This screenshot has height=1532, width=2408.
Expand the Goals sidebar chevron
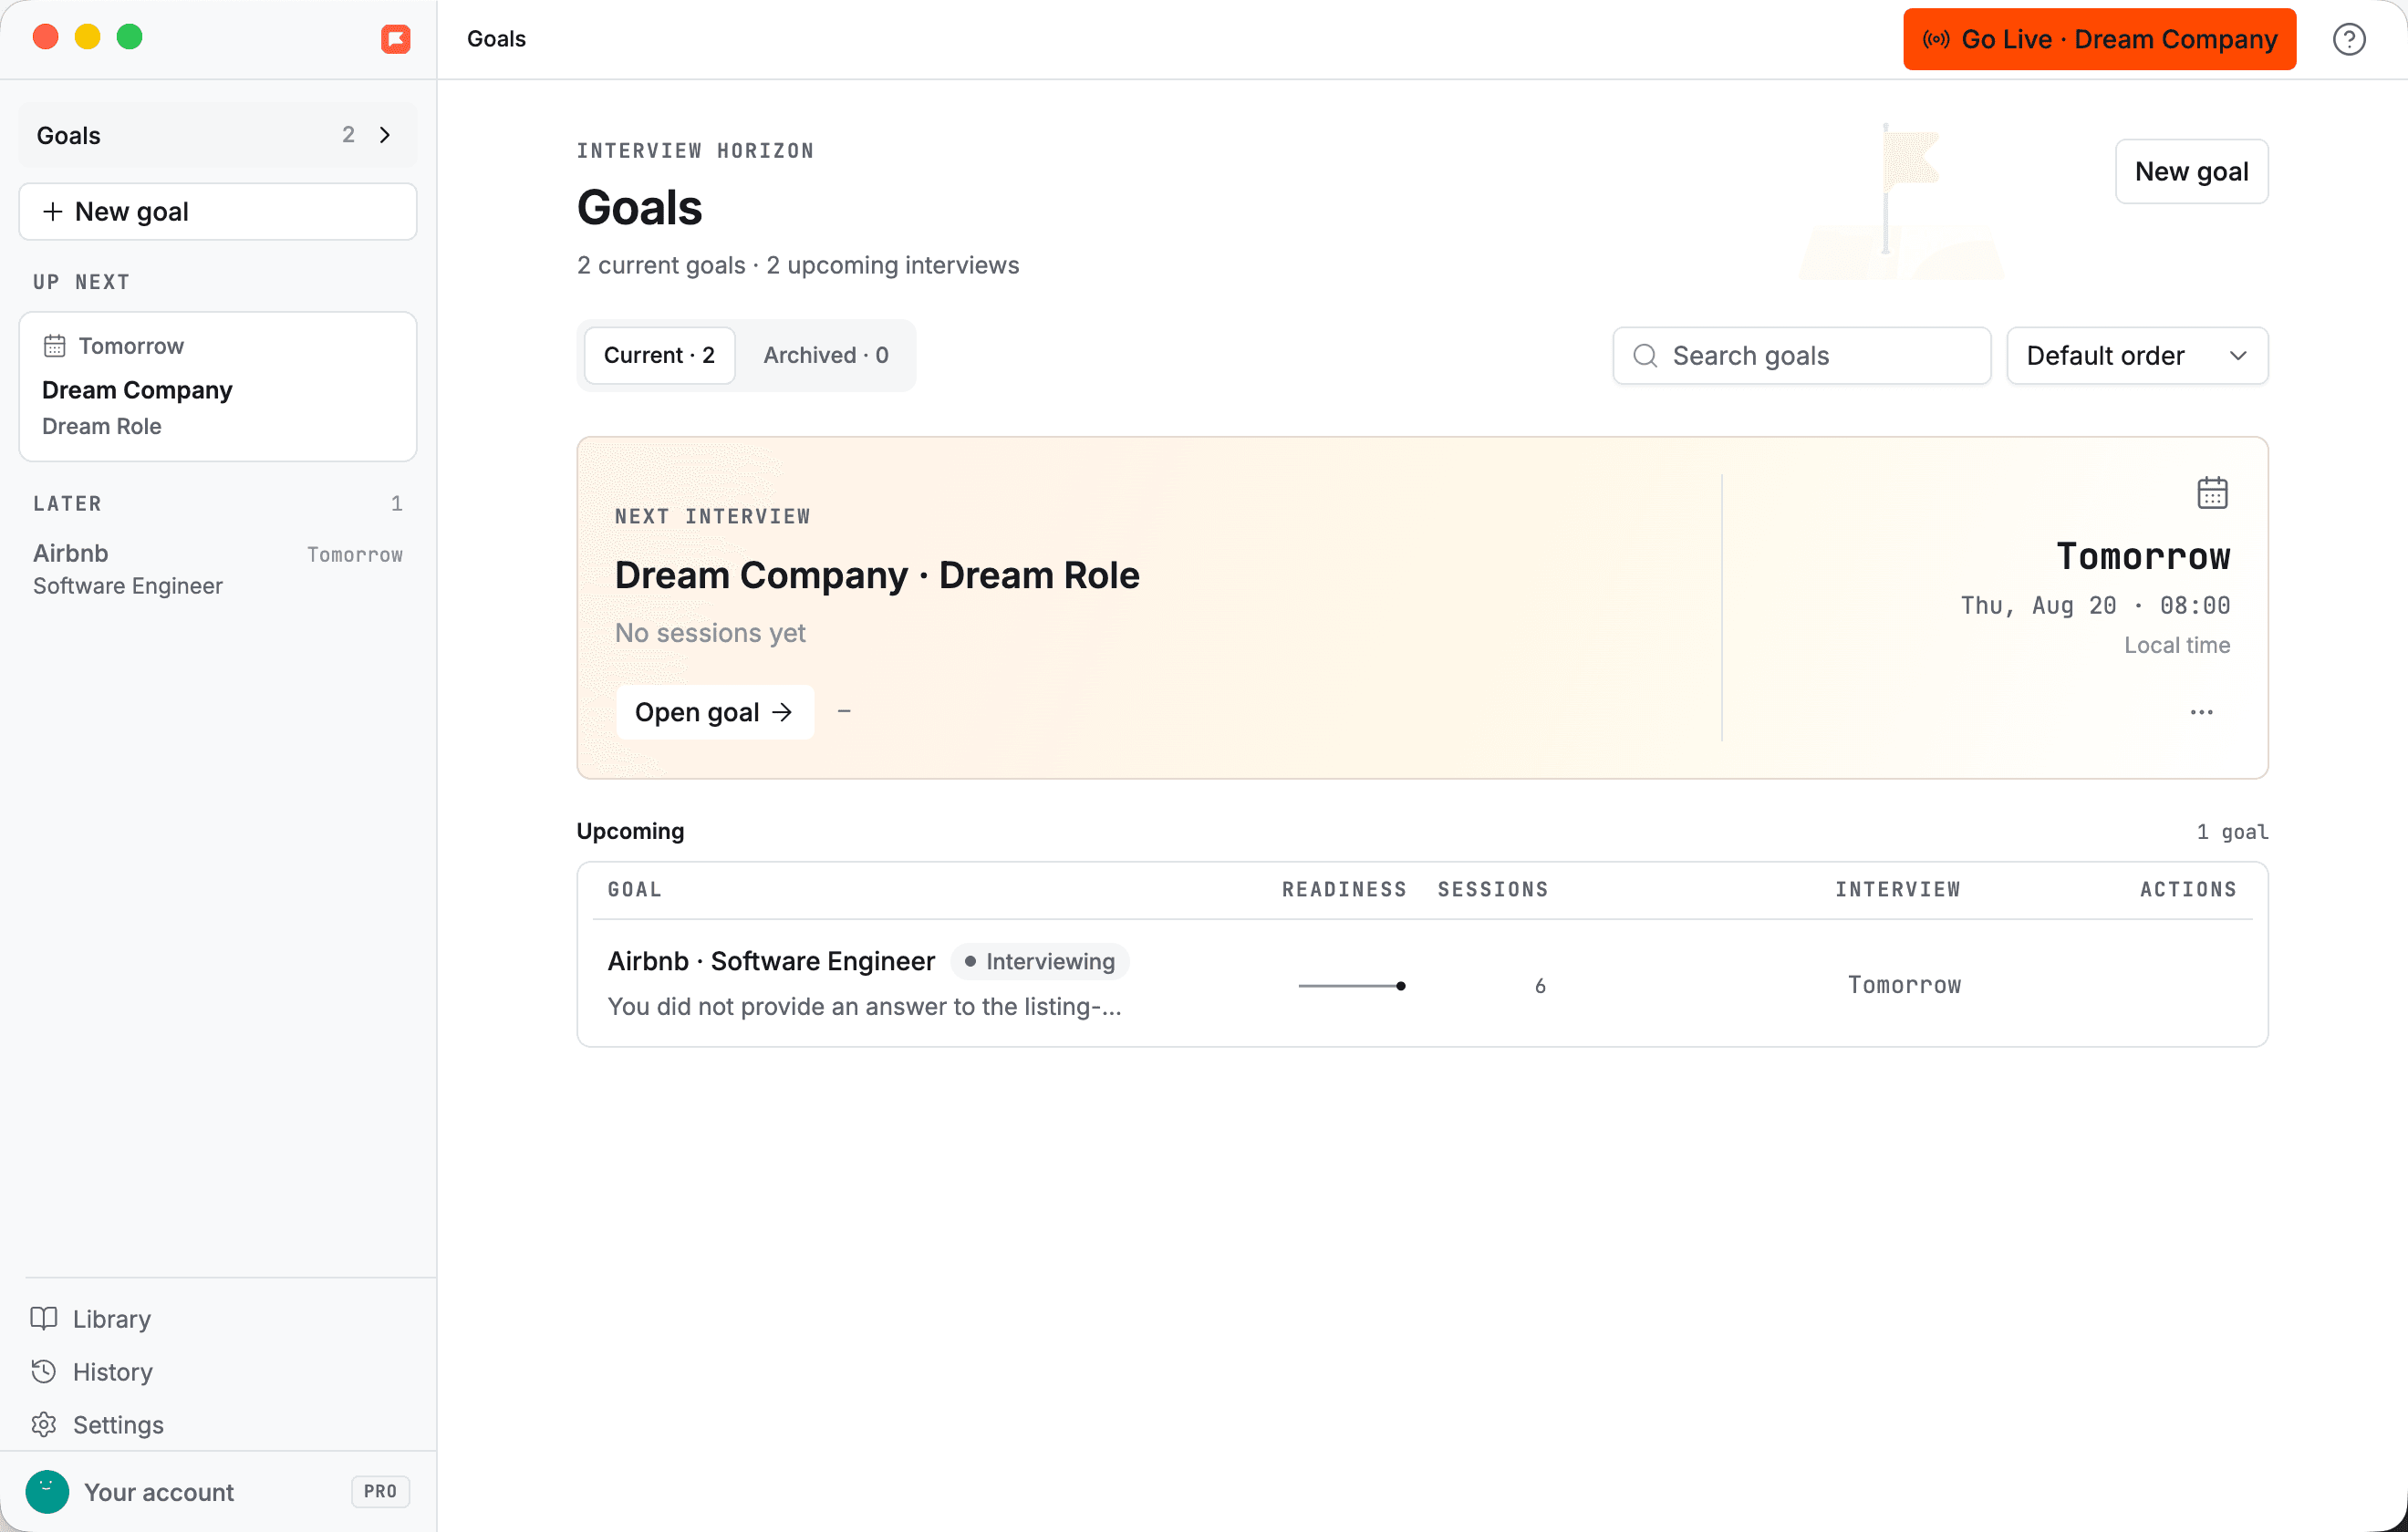tap(385, 135)
